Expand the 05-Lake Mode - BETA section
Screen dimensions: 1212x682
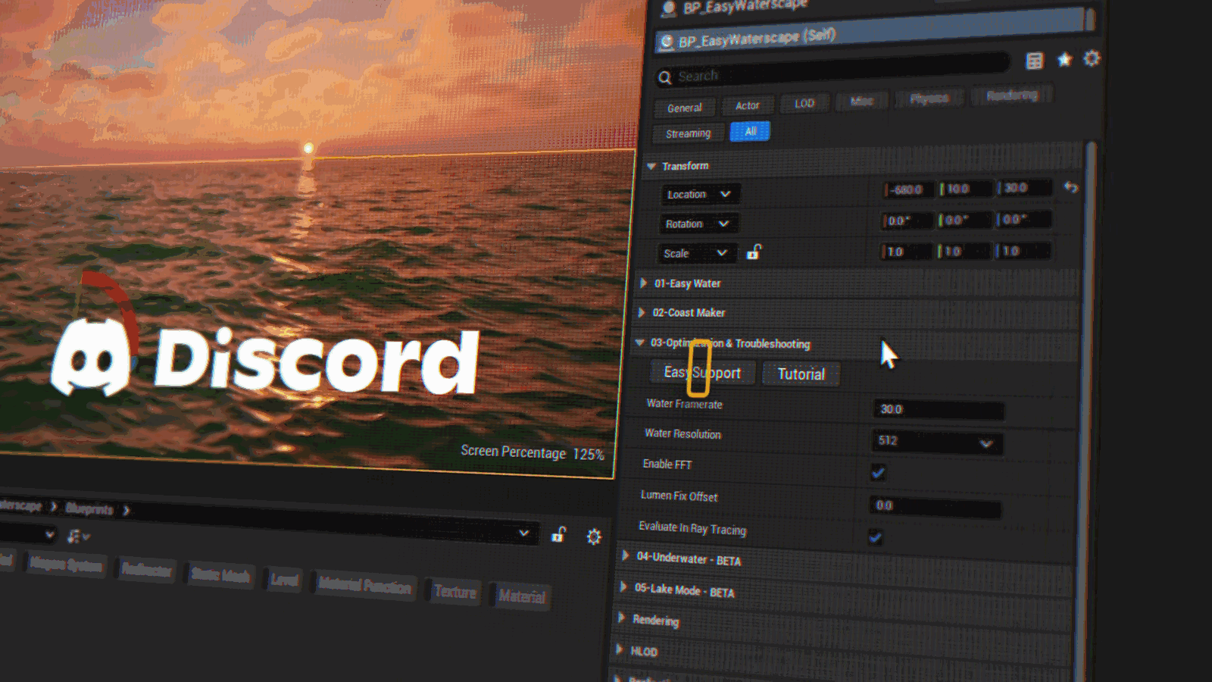click(x=623, y=587)
